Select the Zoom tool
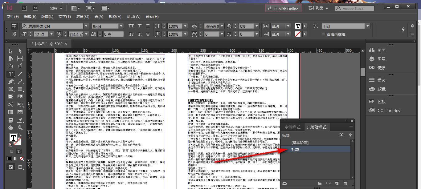The image size is (421, 189). tap(20, 128)
